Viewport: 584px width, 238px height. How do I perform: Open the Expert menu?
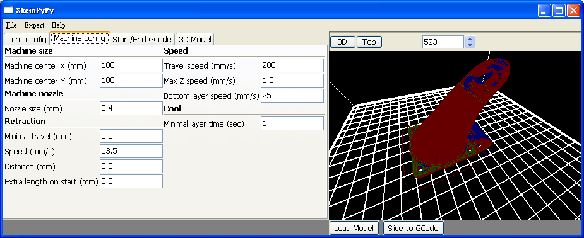click(x=34, y=25)
